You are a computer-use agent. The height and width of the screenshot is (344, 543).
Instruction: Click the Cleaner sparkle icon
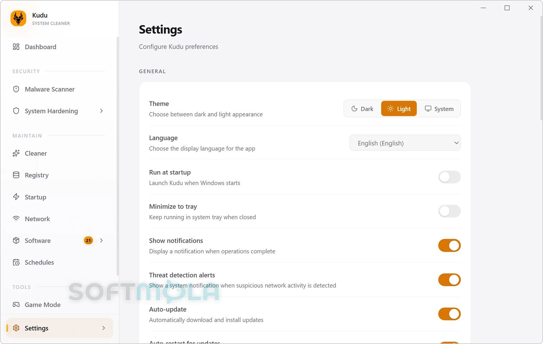pos(16,153)
